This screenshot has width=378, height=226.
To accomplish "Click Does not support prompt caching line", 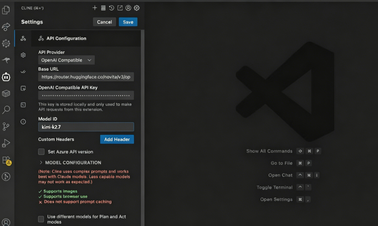I will tap(75, 202).
